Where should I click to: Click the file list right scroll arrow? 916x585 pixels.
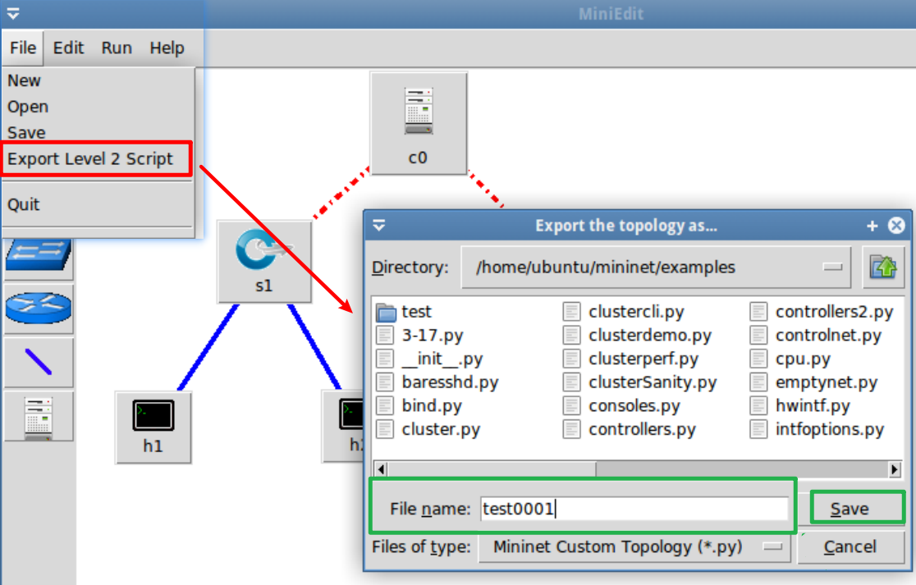click(895, 469)
